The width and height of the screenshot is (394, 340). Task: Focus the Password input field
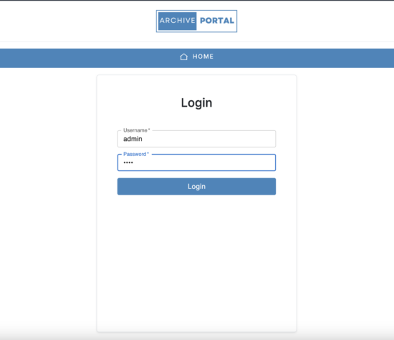(x=196, y=162)
